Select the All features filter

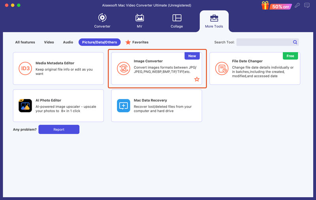25,42
